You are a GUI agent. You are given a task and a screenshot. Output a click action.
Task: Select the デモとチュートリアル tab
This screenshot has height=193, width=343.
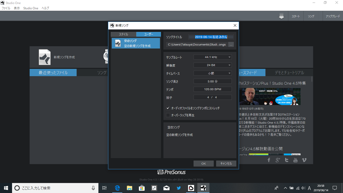coord(289,73)
